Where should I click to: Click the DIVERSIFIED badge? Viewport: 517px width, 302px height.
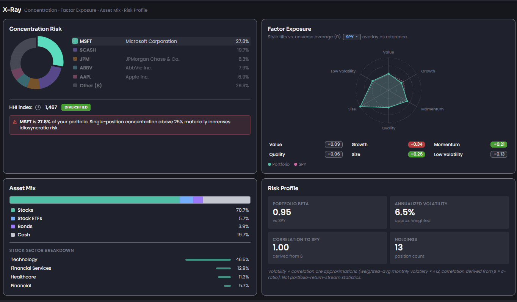coord(76,107)
